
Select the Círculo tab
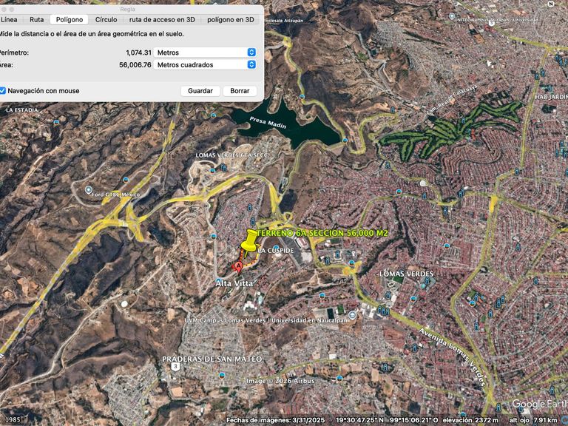click(x=106, y=20)
